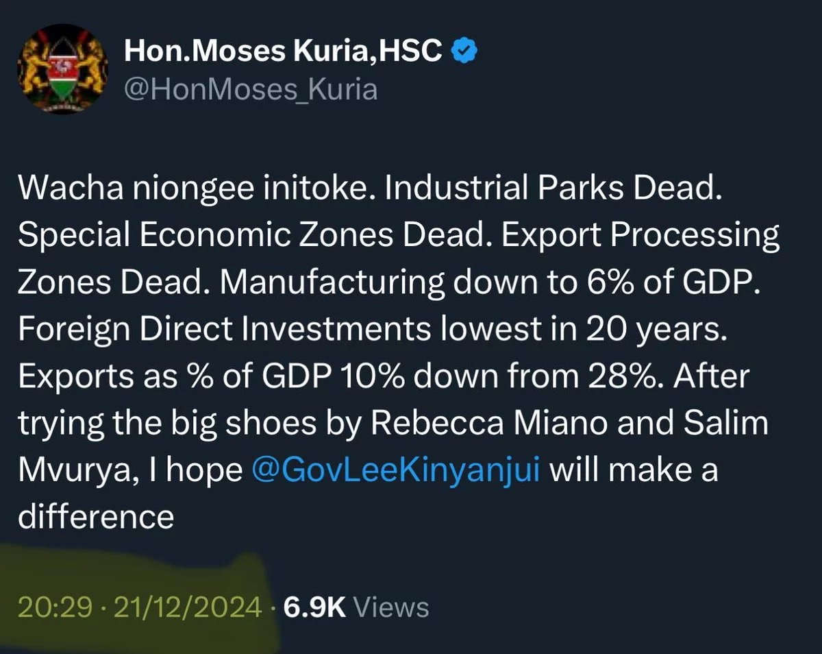
Task: Open the Hon.Moses Kuria,HSC display name
Action: coord(283,53)
